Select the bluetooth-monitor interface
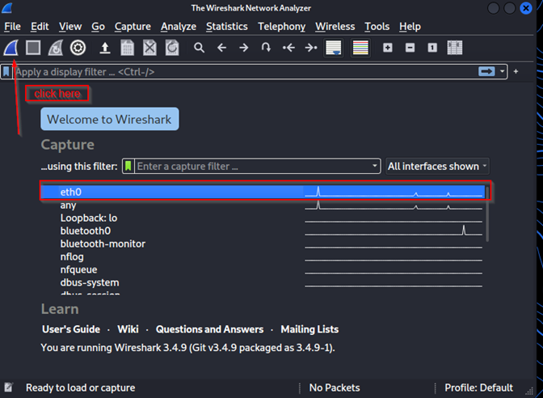 (x=263, y=243)
